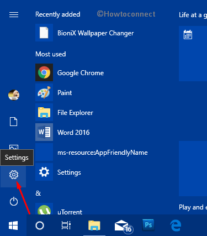The image size is (207, 236).
Task: Launch the Google Chrome icon
Action: tap(44, 72)
